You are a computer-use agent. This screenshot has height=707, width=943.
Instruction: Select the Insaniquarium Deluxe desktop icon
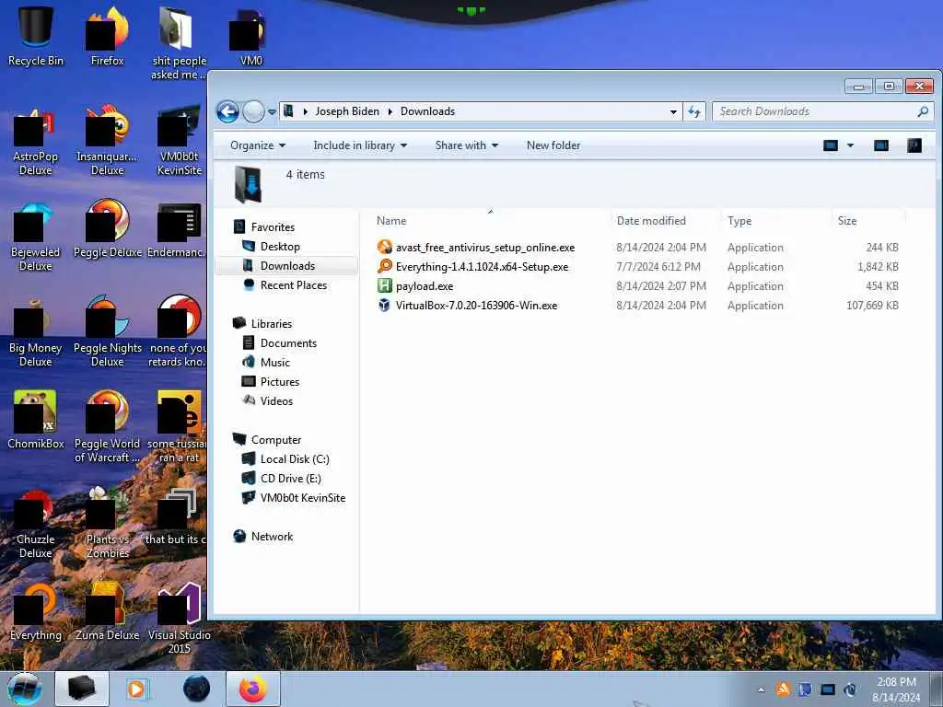(x=108, y=143)
